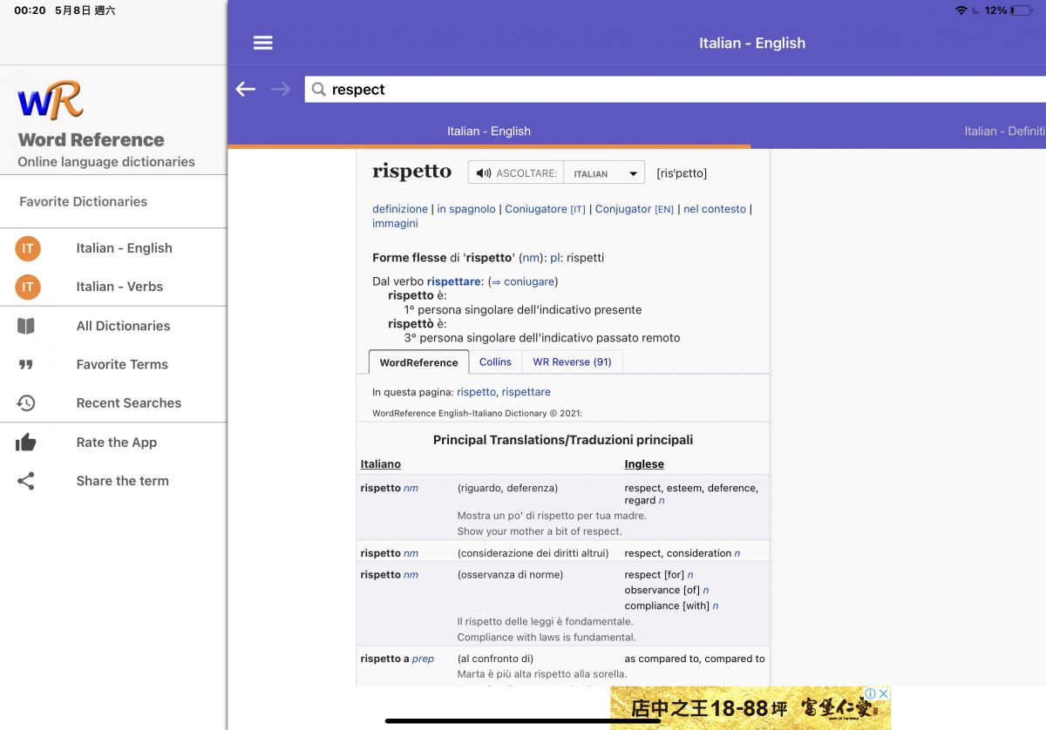
Task: Open the ad info icon
Action: click(871, 693)
